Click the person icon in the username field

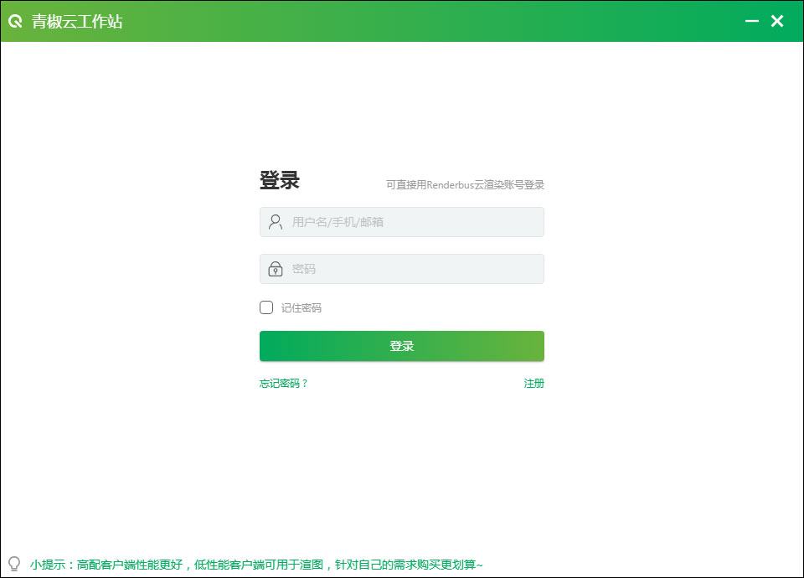pos(273,222)
